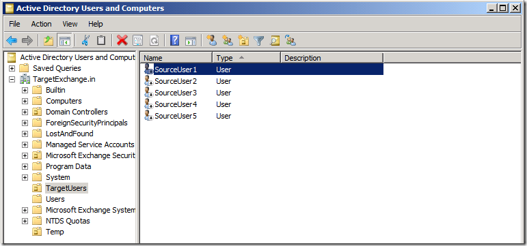Click the Copy clipboard icon

click(x=101, y=41)
